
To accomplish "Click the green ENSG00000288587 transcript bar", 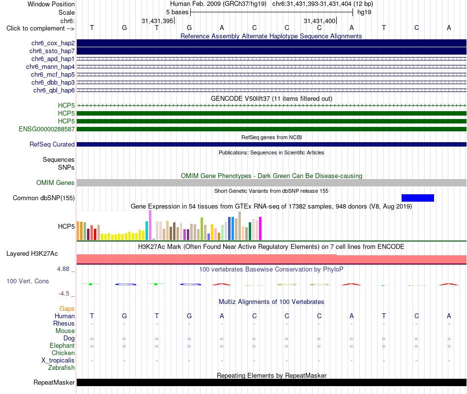I will pyautogui.click(x=271, y=129).
